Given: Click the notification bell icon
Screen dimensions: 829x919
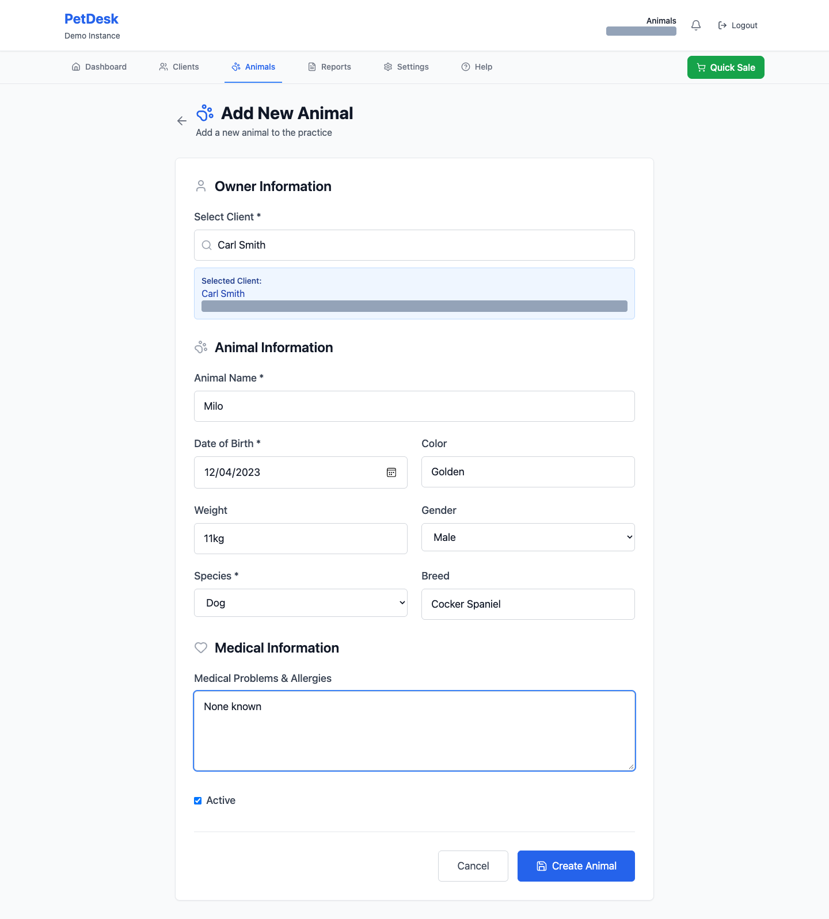Looking at the screenshot, I should coord(696,25).
